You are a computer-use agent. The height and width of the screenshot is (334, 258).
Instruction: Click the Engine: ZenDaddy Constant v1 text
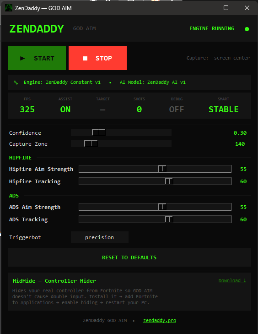click(62, 82)
